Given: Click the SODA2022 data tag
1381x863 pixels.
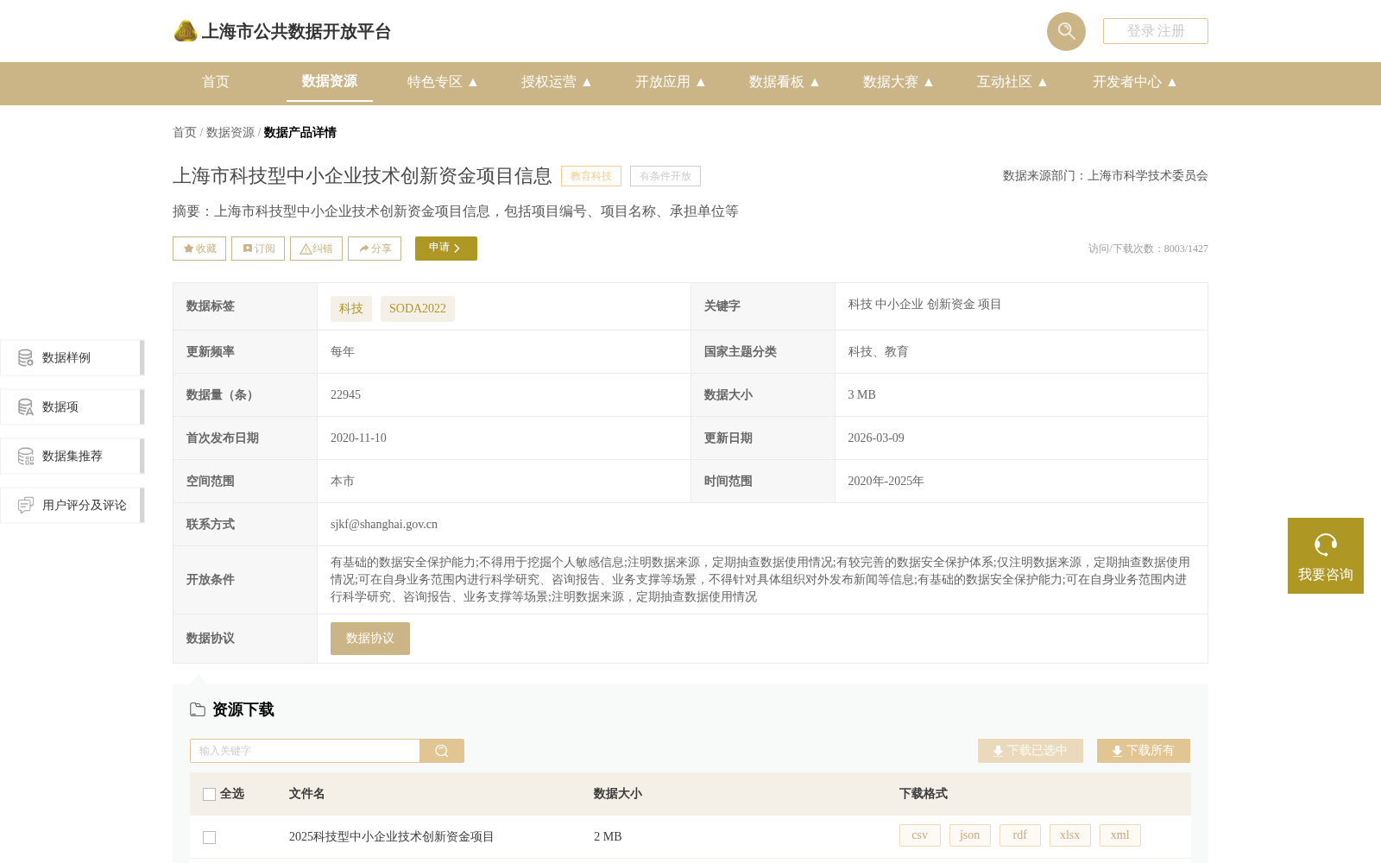Looking at the screenshot, I should 418,309.
